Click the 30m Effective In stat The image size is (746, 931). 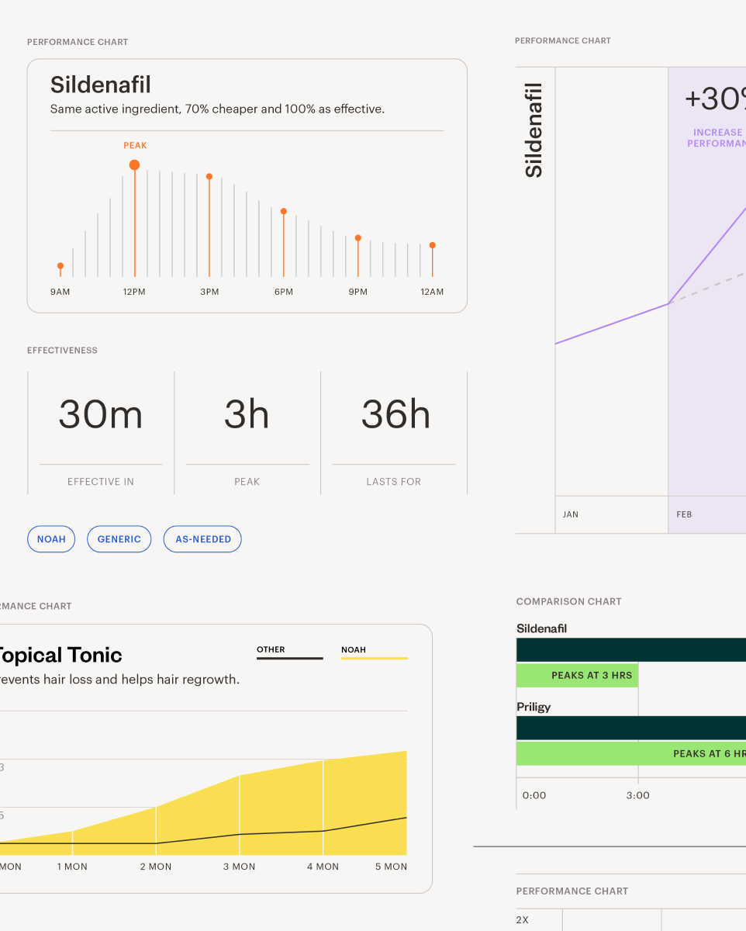[x=101, y=415]
